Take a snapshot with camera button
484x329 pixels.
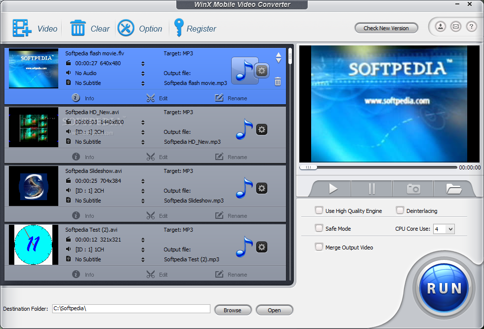pos(413,189)
